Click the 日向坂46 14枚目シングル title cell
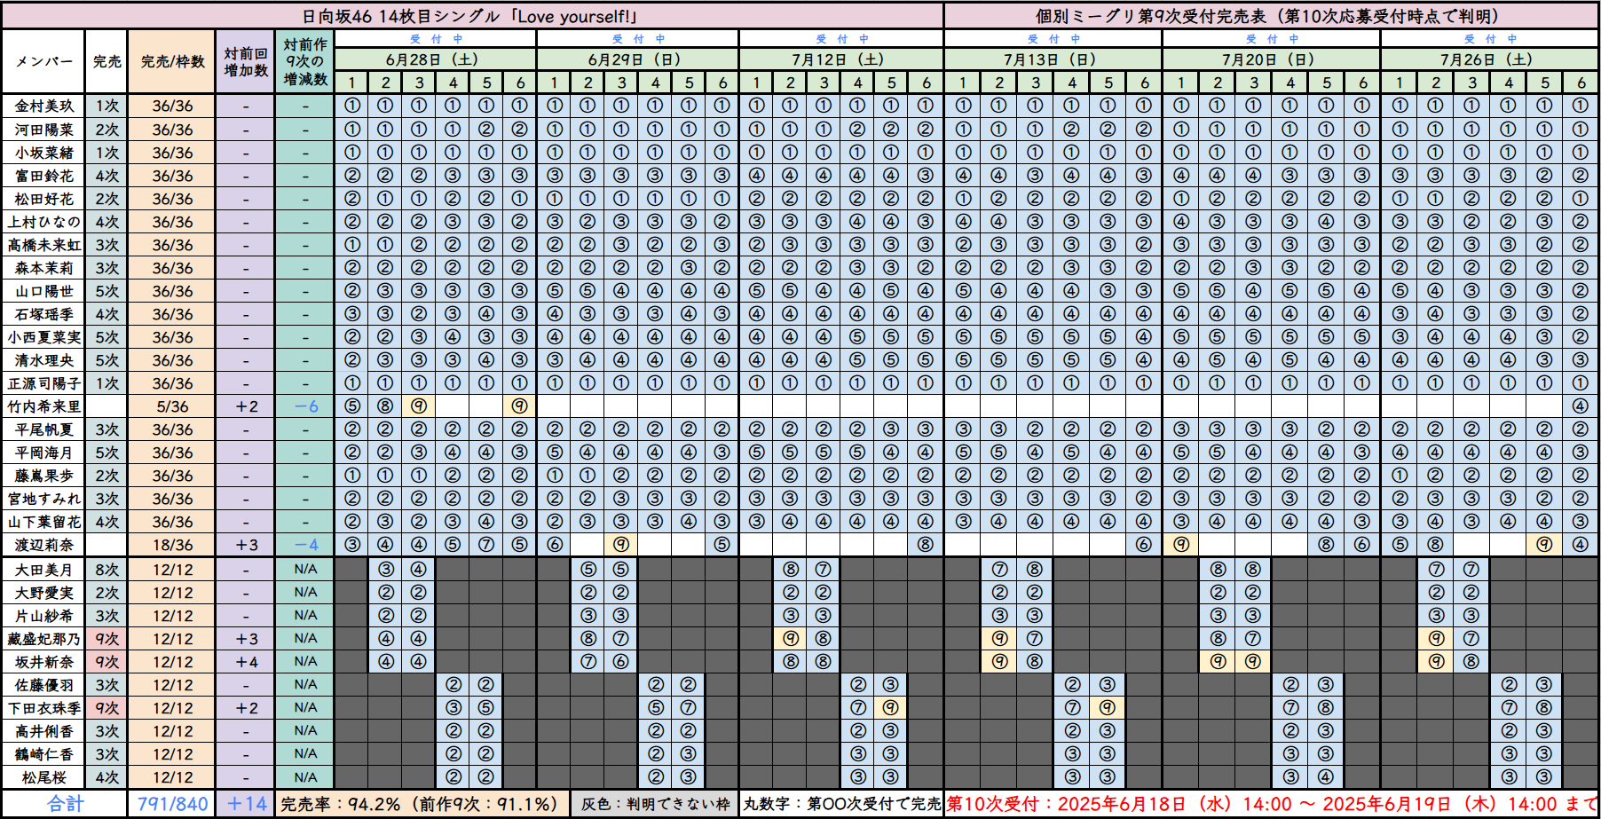Image resolution: width=1601 pixels, height=819 pixels. (x=472, y=16)
